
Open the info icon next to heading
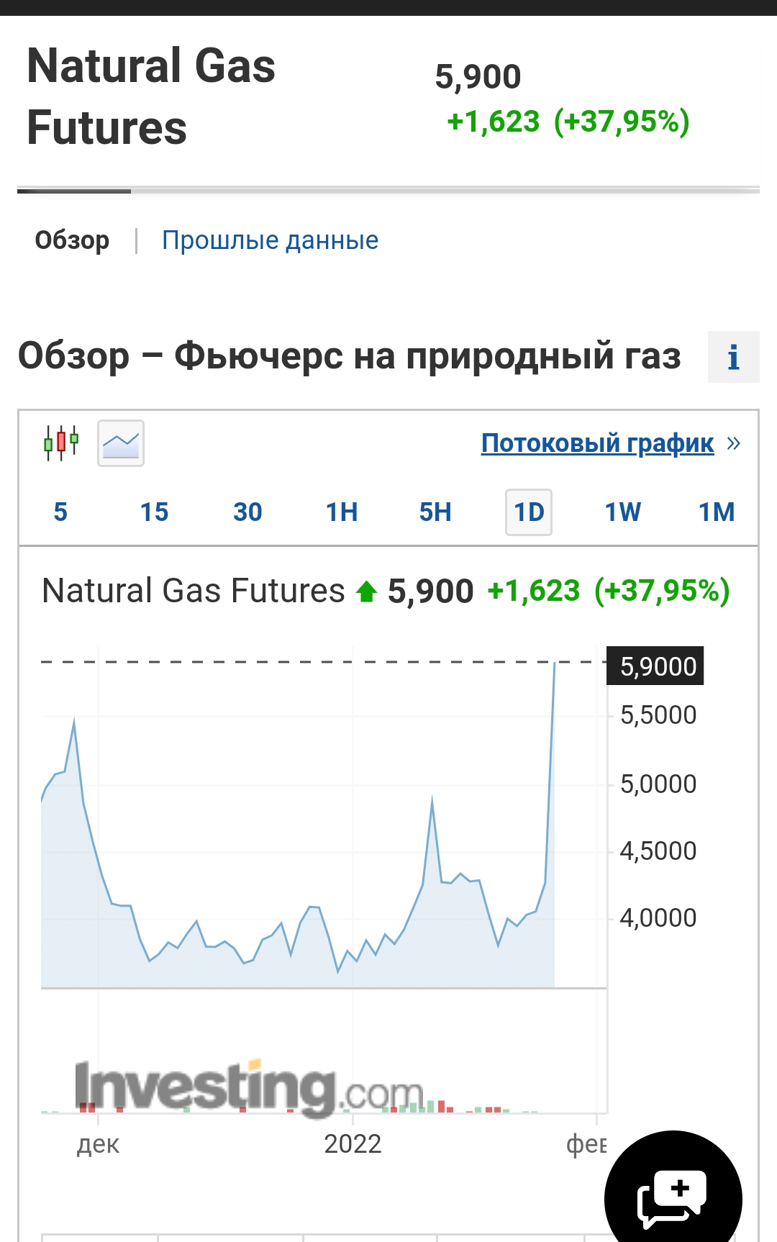[x=733, y=357]
